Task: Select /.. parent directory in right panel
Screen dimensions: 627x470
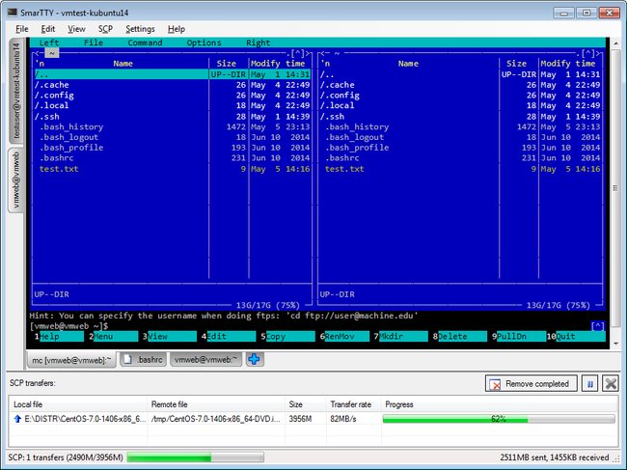Action: pyautogui.click(x=460, y=74)
